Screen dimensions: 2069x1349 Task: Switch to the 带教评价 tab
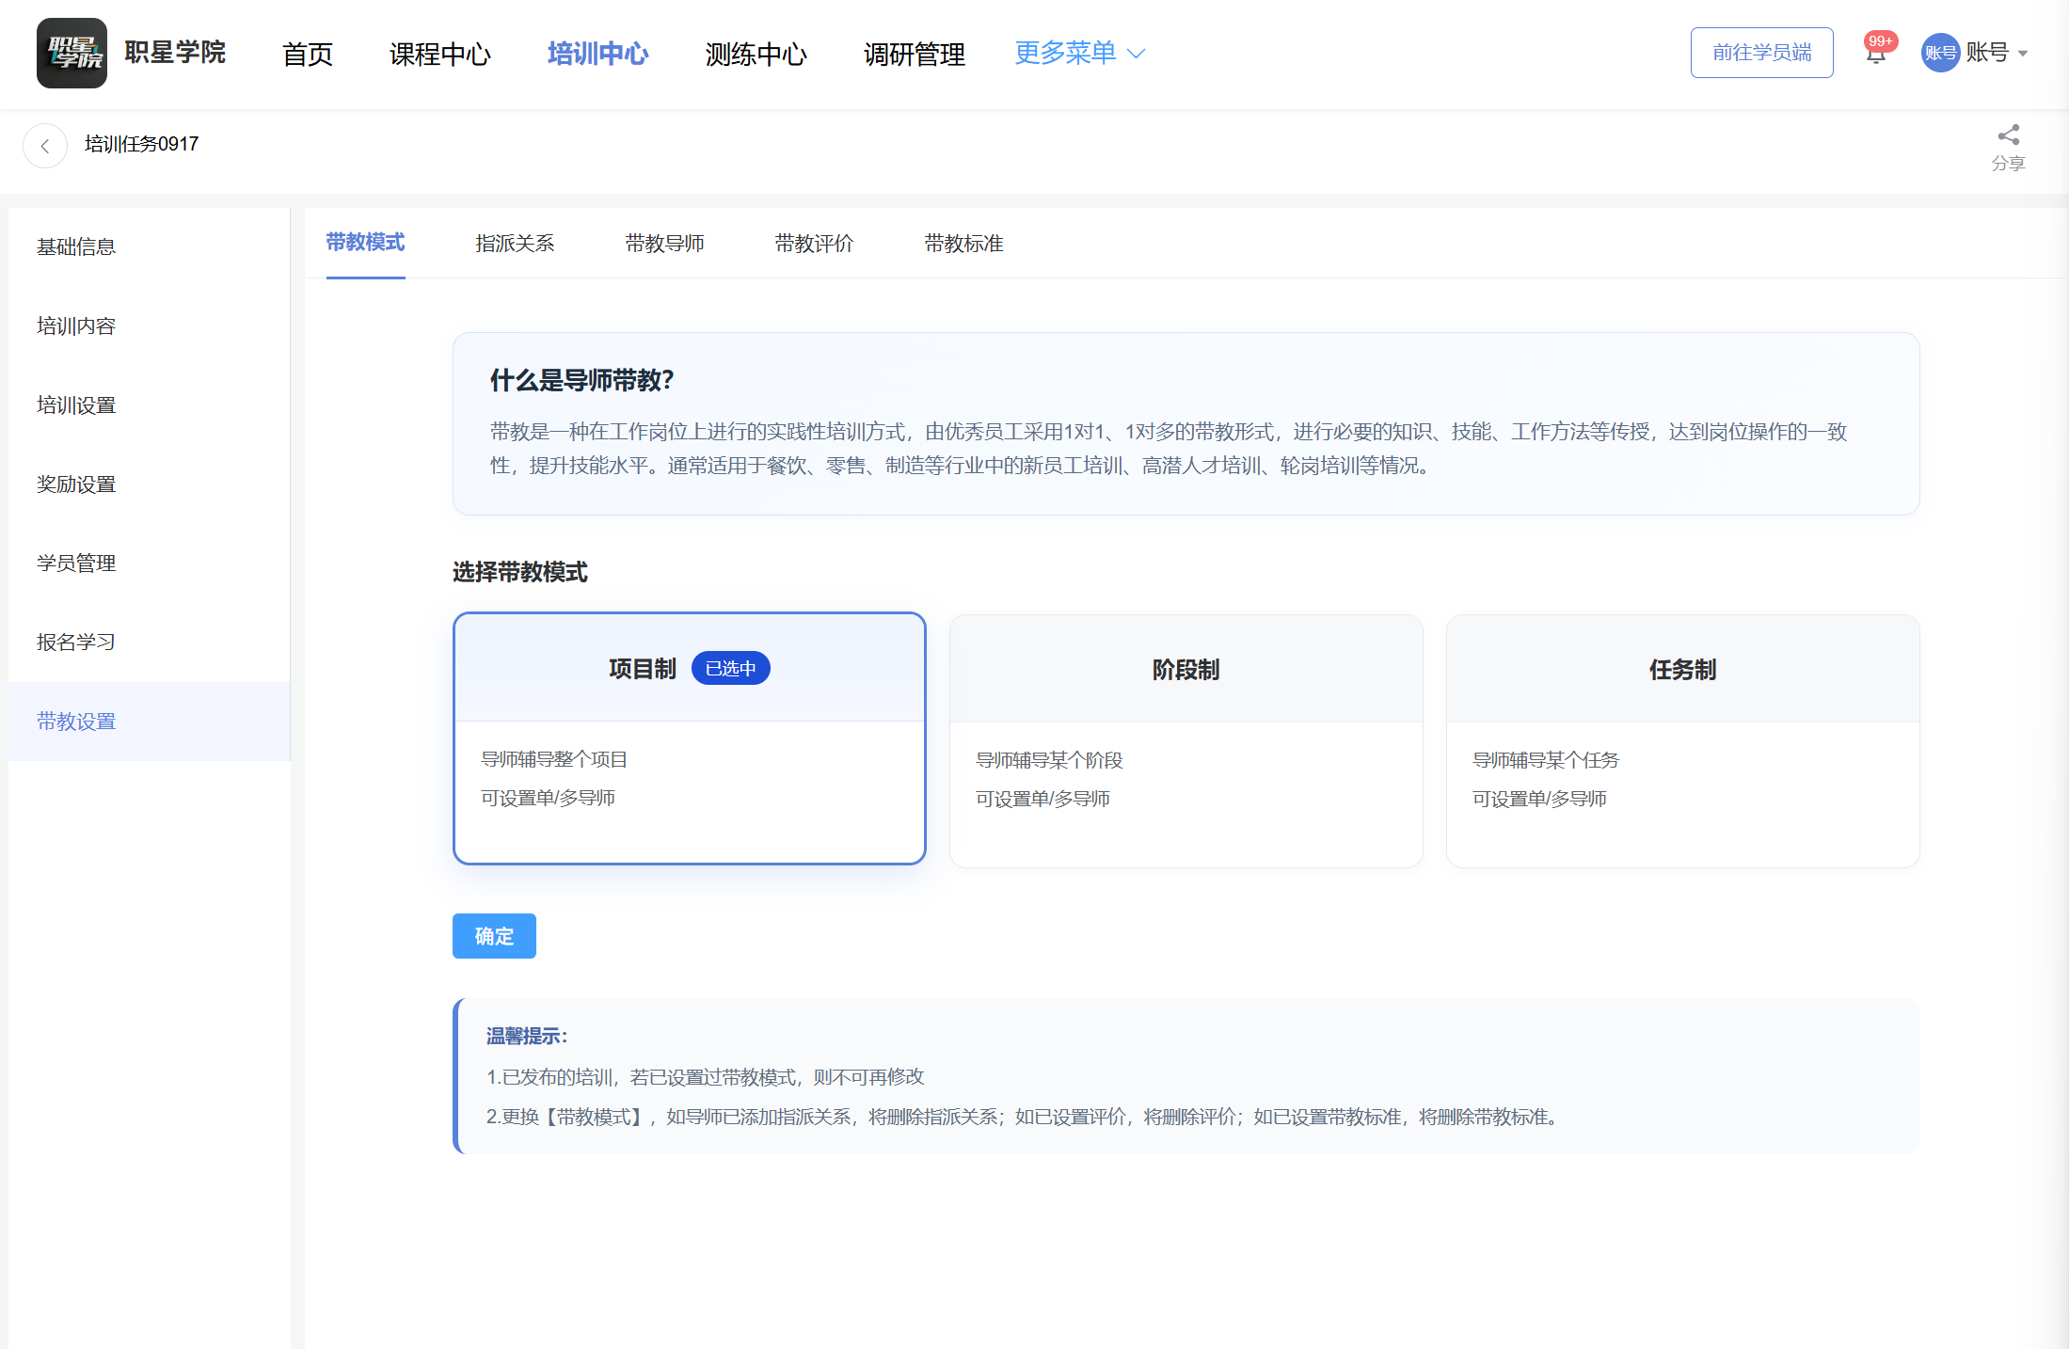(x=815, y=244)
